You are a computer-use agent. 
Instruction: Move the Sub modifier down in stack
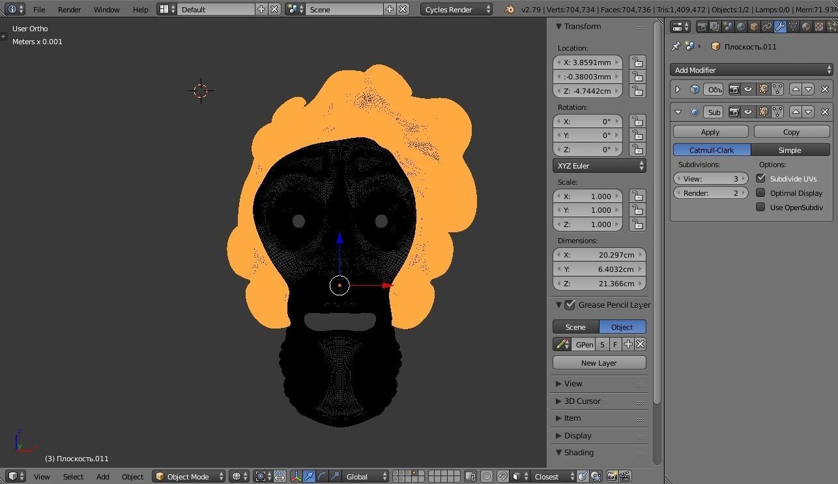click(x=809, y=112)
